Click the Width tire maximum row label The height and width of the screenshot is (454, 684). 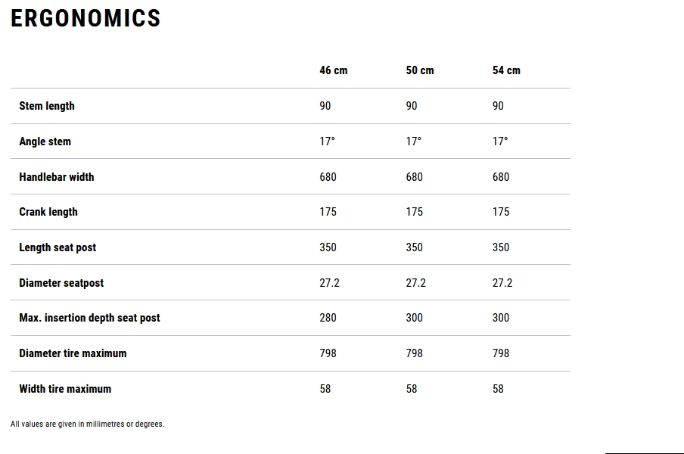click(x=65, y=389)
